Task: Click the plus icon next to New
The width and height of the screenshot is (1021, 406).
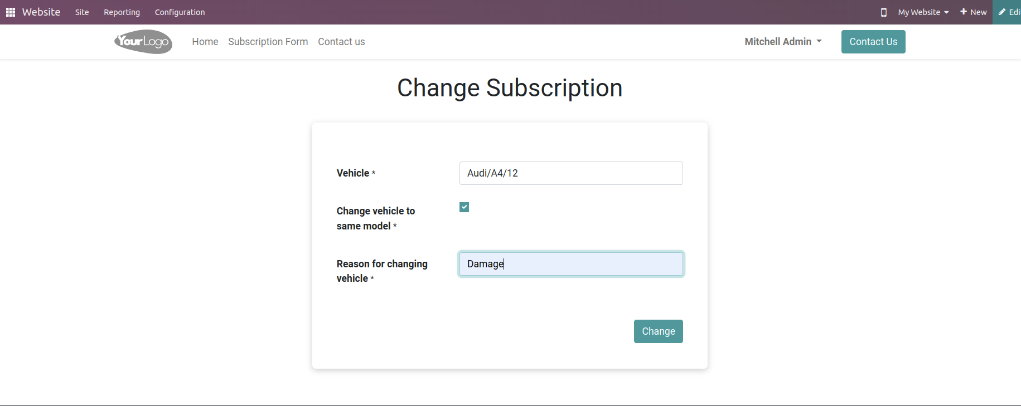Action: (x=963, y=12)
